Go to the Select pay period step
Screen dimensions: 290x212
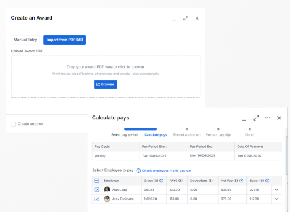point(124,135)
